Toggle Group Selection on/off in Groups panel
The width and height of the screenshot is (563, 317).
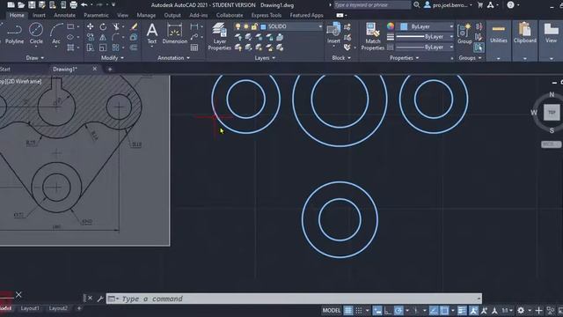tap(479, 48)
